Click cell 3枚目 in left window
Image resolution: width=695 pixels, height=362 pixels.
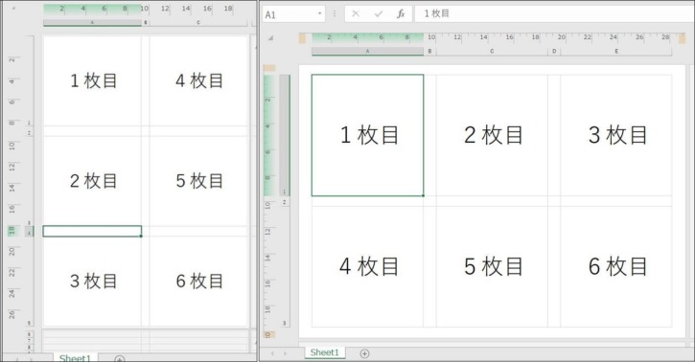92,282
